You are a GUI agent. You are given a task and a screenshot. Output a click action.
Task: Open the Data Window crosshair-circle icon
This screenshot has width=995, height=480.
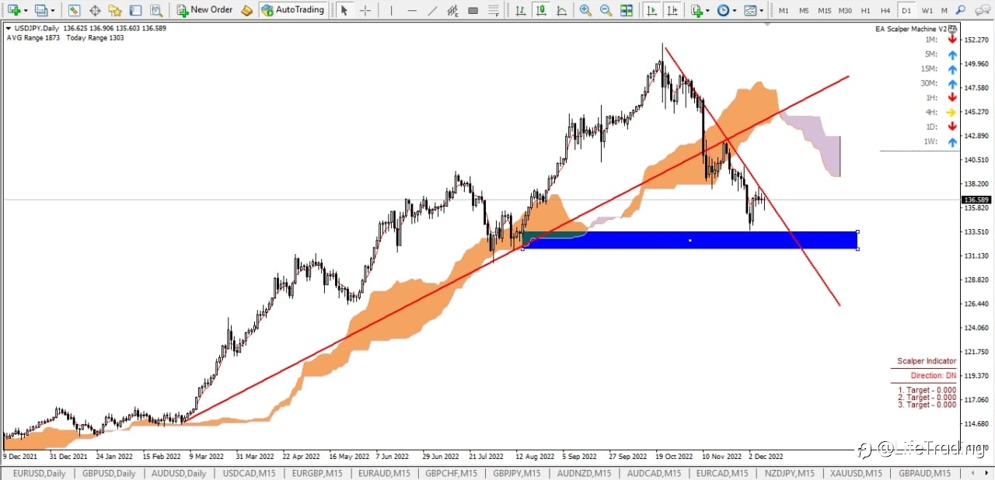95,10
